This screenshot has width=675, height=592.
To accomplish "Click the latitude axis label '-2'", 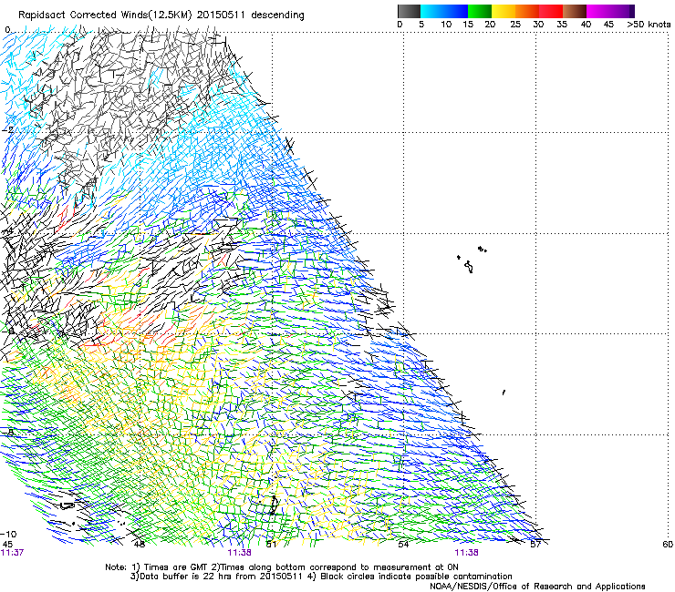I will pyautogui.click(x=7, y=130).
